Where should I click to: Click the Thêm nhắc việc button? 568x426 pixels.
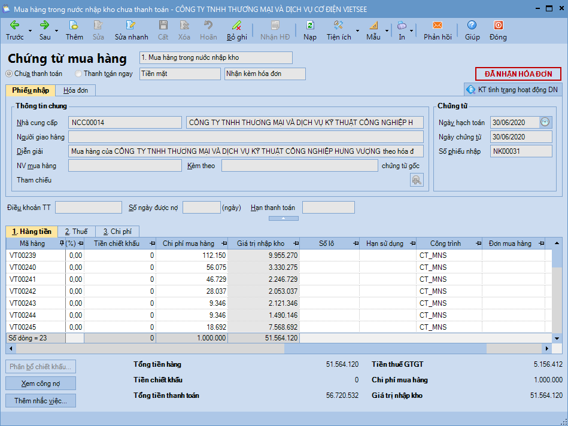point(41,400)
